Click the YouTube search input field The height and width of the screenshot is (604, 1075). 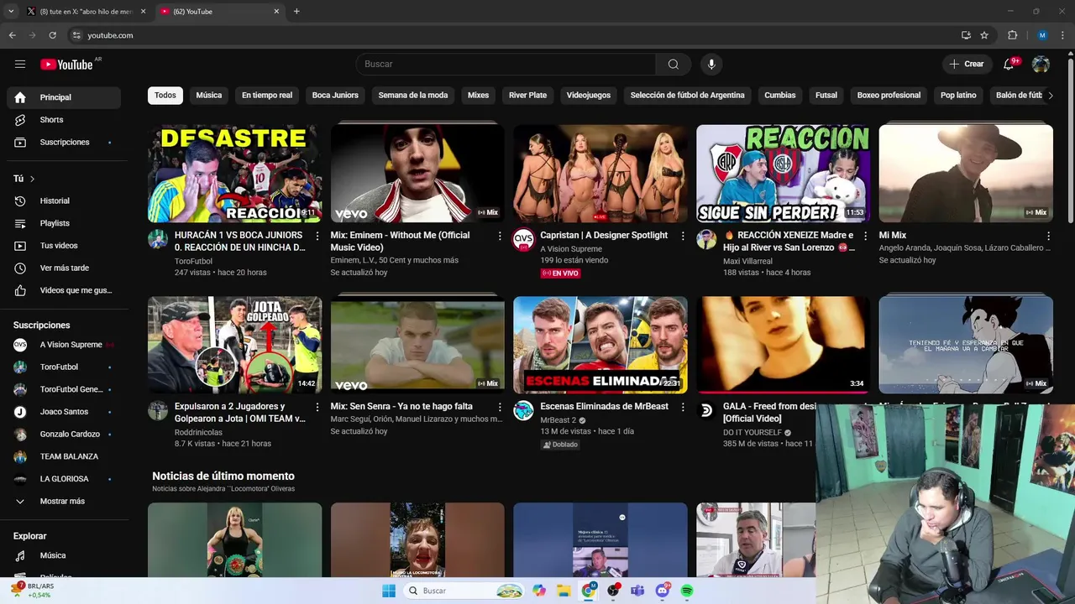[506, 64]
